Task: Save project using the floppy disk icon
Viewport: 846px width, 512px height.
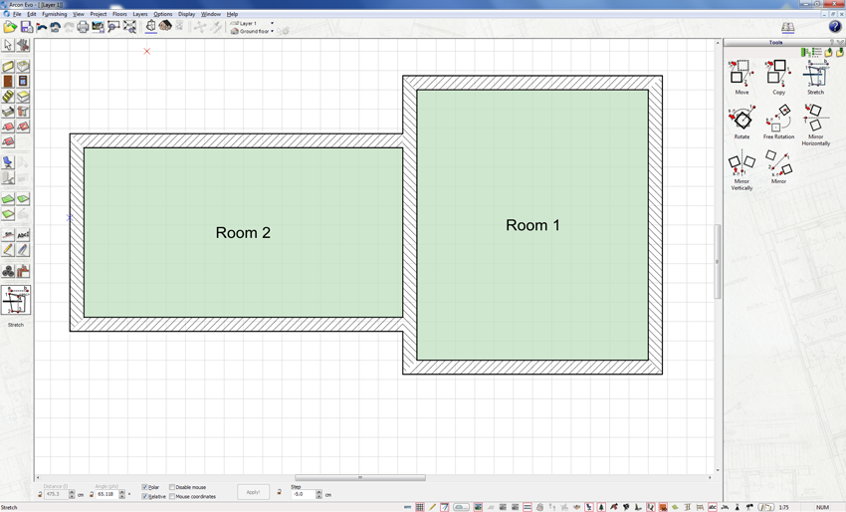Action: (27, 27)
